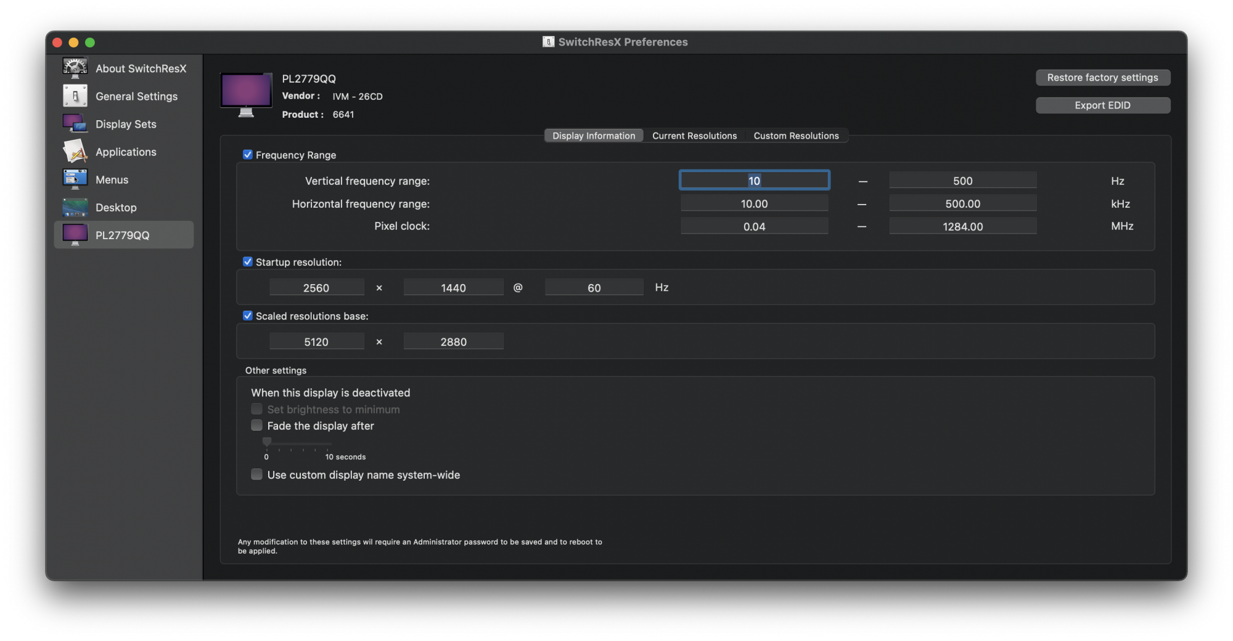
Task: Disable the Frequency Range checkbox
Action: tap(248, 155)
